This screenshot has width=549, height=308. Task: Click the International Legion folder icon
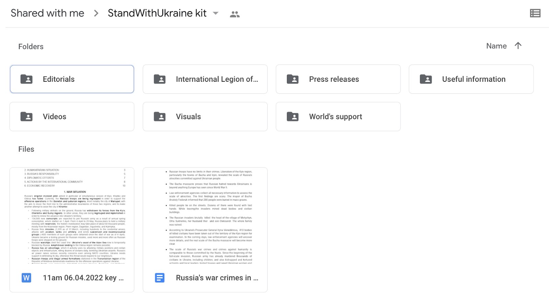[160, 79]
